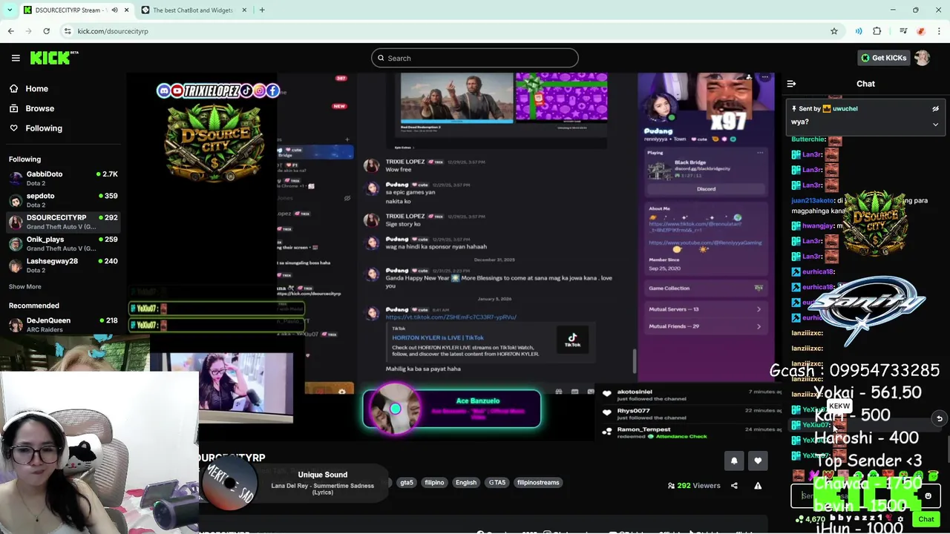This screenshot has width=950, height=534.
Task: Open the emoji picker in chat
Action: click(x=928, y=496)
